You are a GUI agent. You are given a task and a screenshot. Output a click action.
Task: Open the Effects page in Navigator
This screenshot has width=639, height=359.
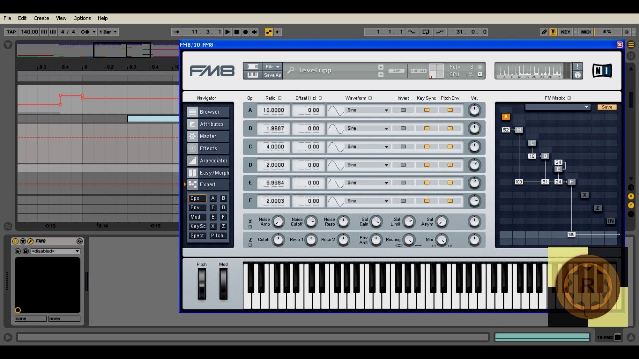pos(208,148)
